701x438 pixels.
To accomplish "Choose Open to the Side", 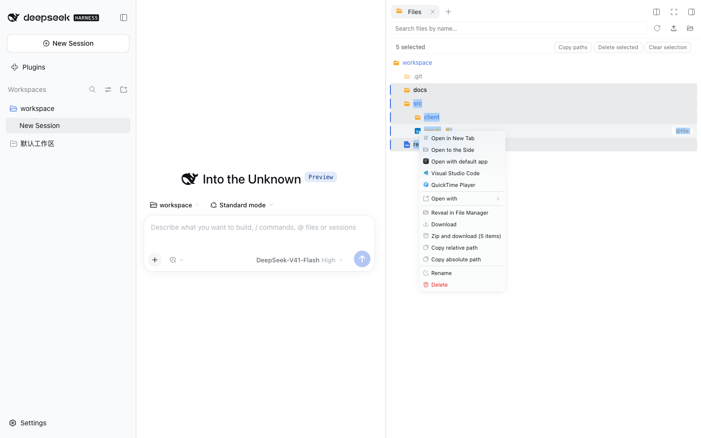I will pyautogui.click(x=462, y=150).
